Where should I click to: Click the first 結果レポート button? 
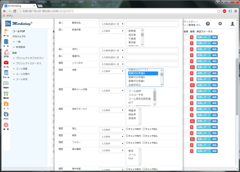pyautogui.click(x=204, y=38)
